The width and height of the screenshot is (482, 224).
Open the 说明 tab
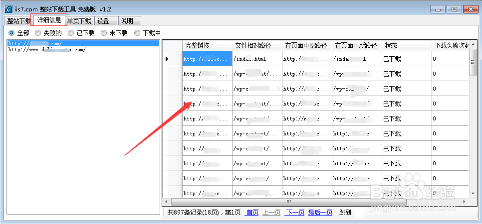(x=130, y=21)
